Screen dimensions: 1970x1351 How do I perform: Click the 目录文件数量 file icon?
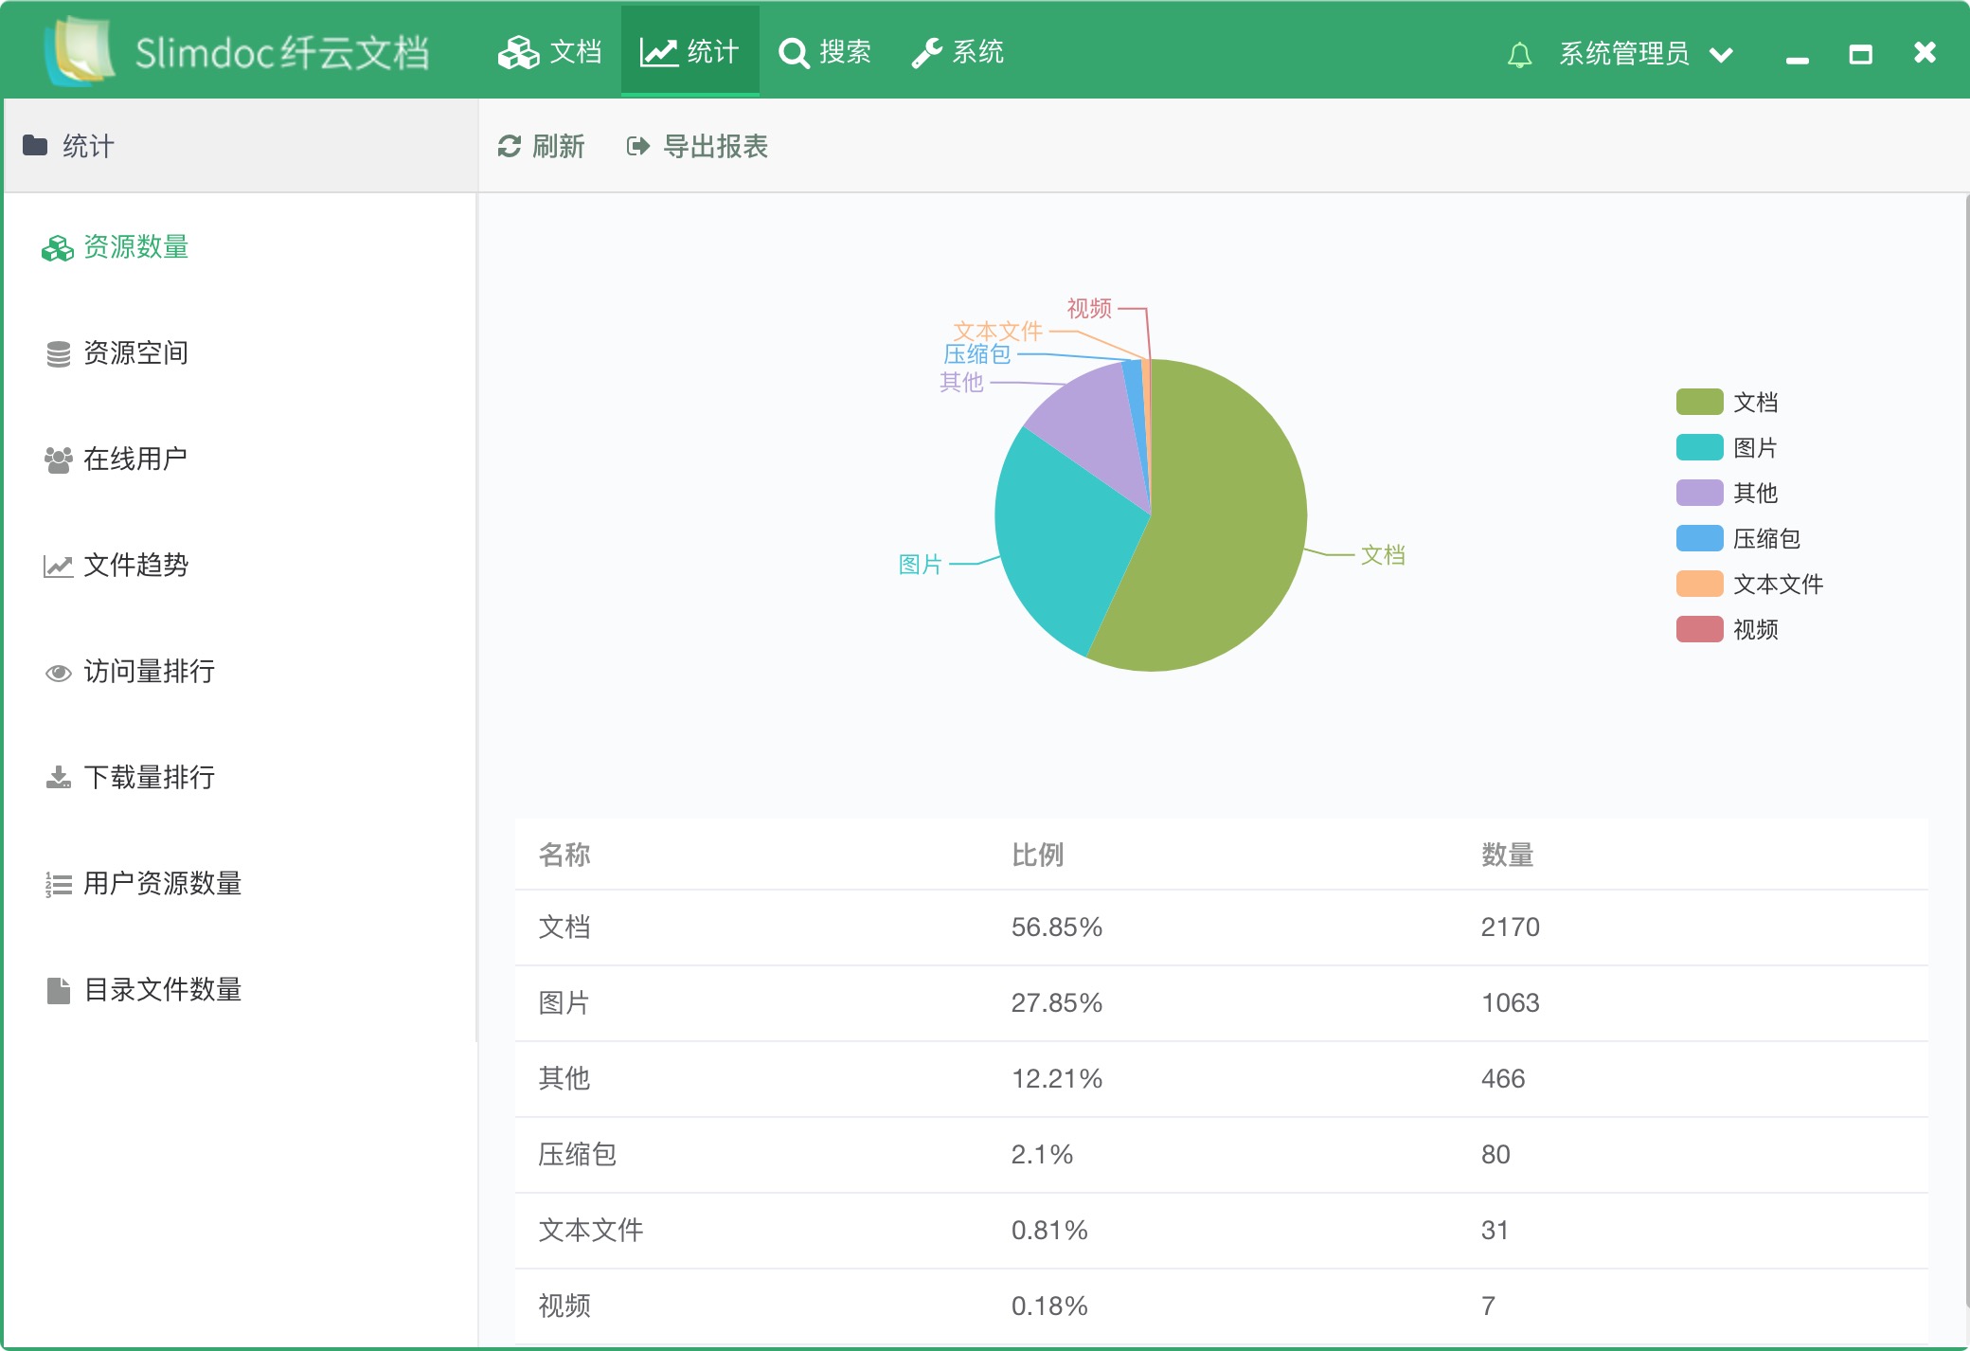pos(59,991)
